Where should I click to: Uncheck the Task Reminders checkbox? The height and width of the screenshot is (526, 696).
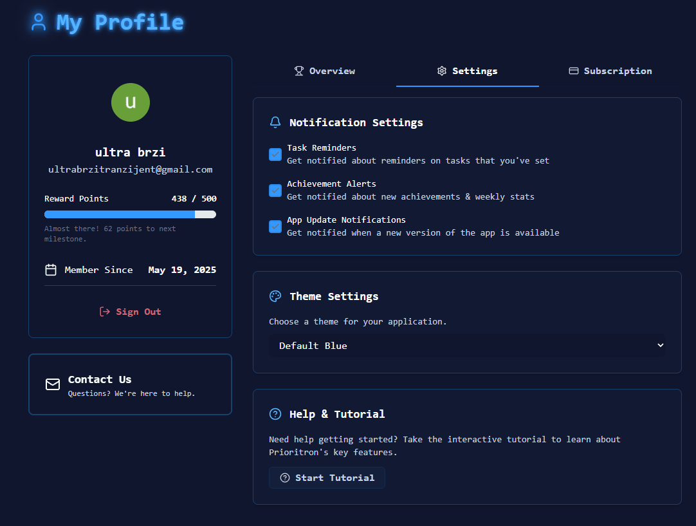275,154
